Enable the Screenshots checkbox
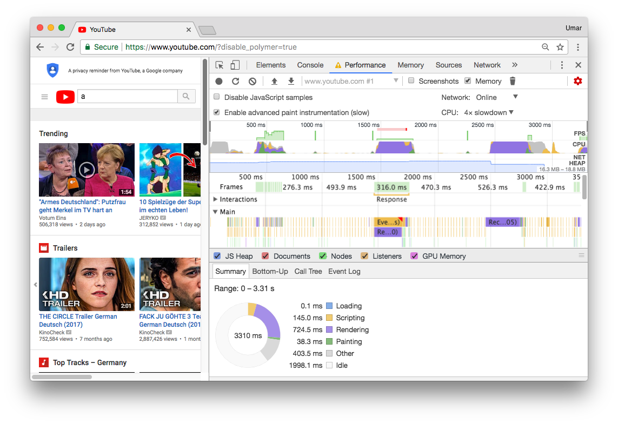Screen dimensions: 618x424 (x=411, y=80)
